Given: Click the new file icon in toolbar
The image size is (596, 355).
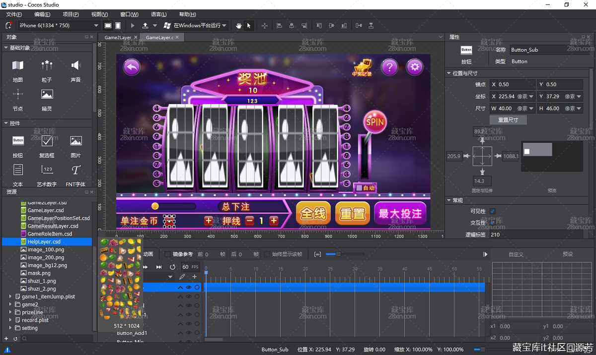Looking at the screenshot, I should (9, 25).
